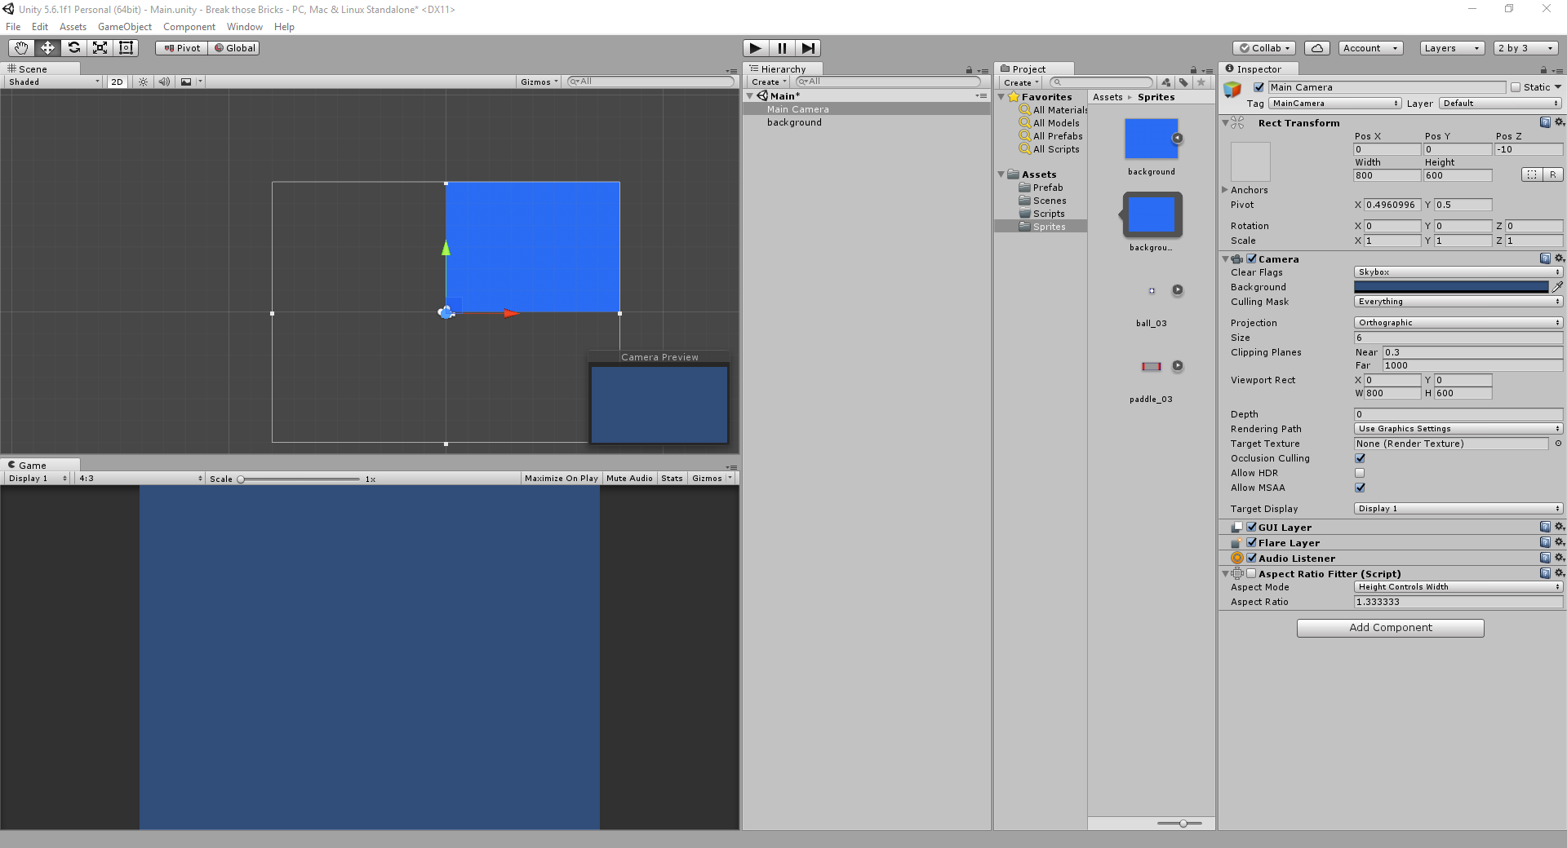The height and width of the screenshot is (848, 1567).
Task: Open Audio Listener help icon
Action: [1545, 558]
